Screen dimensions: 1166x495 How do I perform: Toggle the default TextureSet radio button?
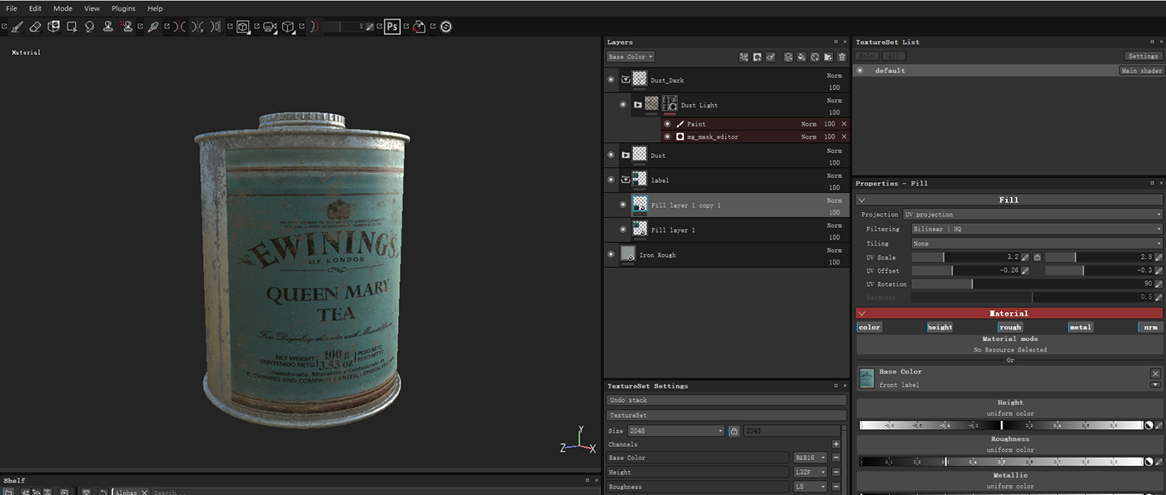click(x=861, y=71)
